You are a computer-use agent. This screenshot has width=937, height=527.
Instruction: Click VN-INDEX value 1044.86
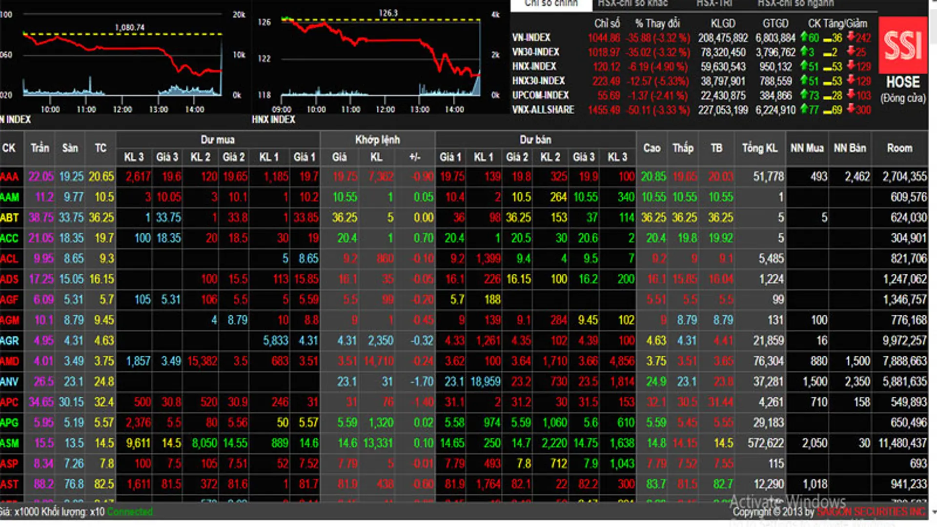coord(604,38)
